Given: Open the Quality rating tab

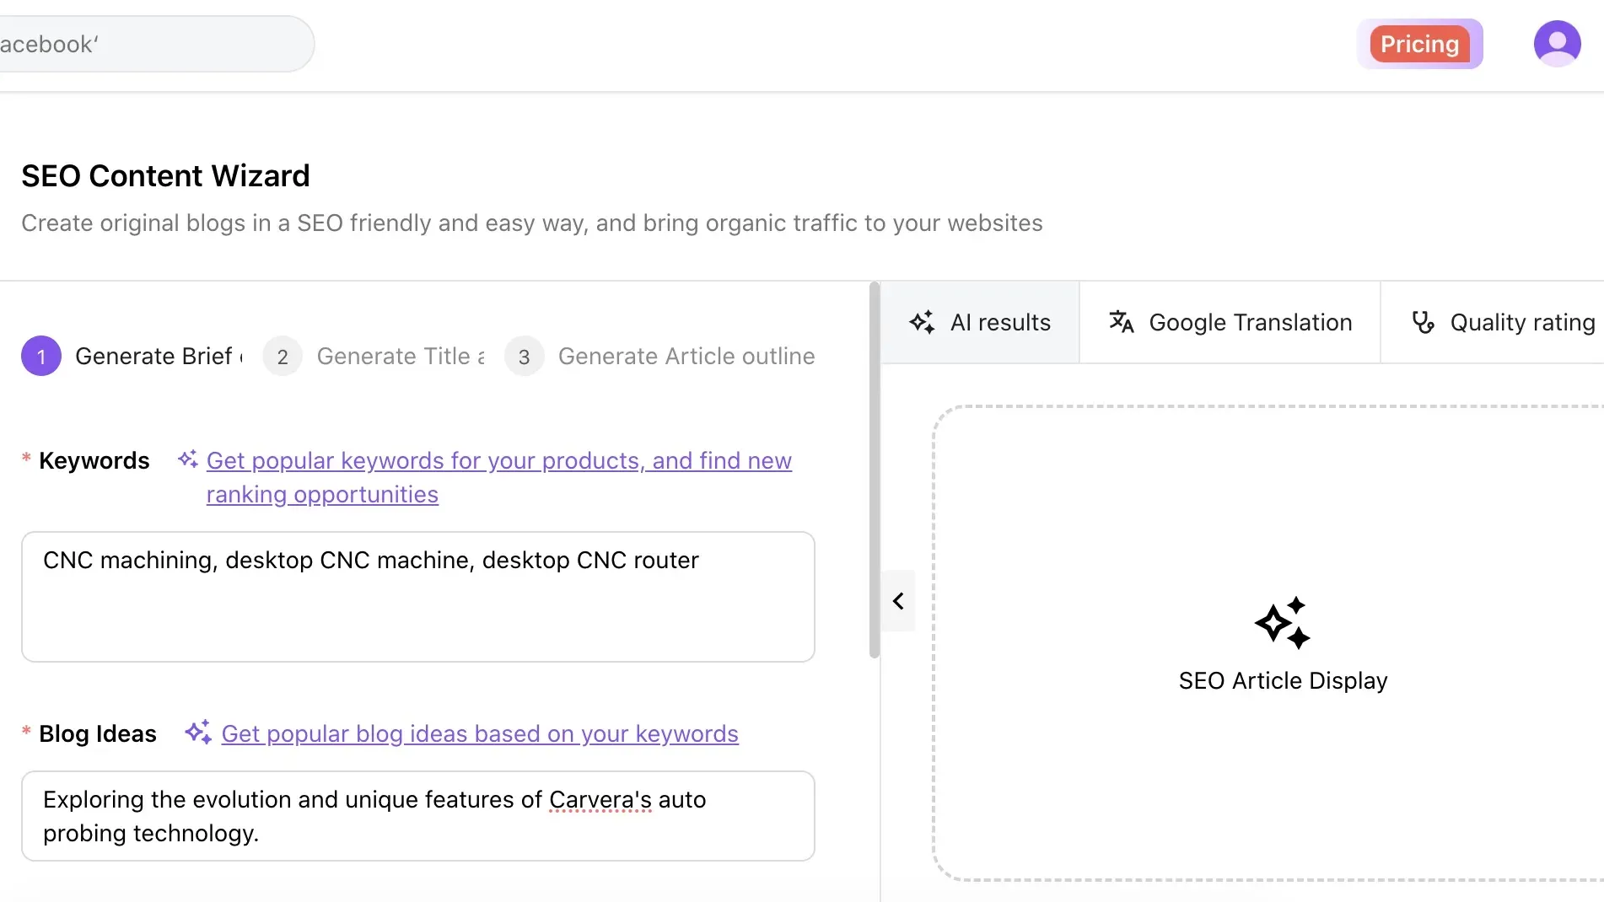Looking at the screenshot, I should pyautogui.click(x=1521, y=322).
